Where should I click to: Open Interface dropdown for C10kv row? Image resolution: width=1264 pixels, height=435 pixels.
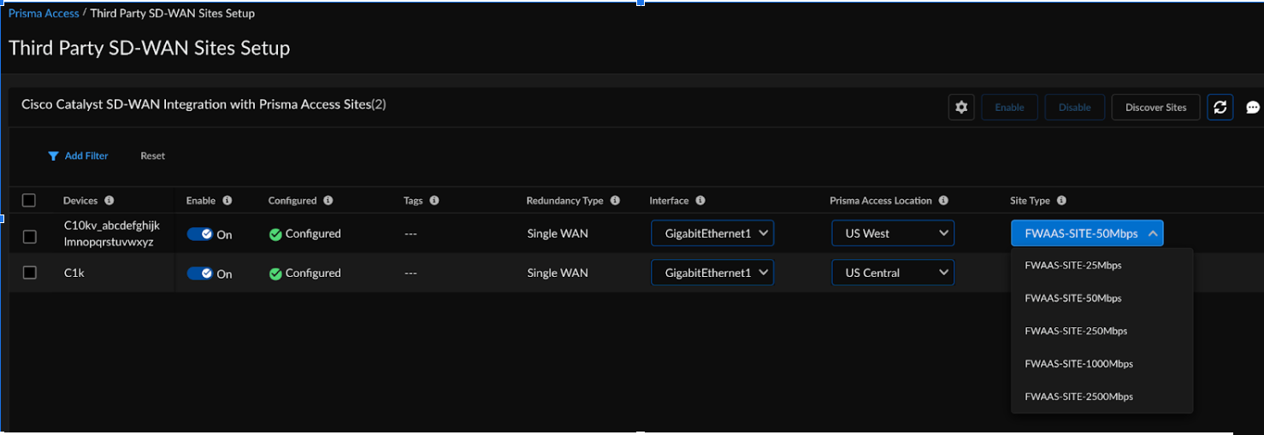pyautogui.click(x=712, y=233)
